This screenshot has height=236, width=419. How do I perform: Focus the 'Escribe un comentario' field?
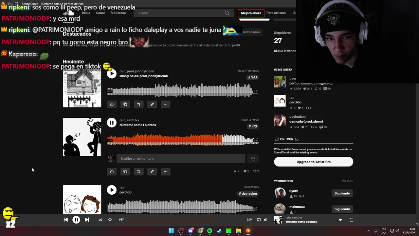click(x=181, y=159)
